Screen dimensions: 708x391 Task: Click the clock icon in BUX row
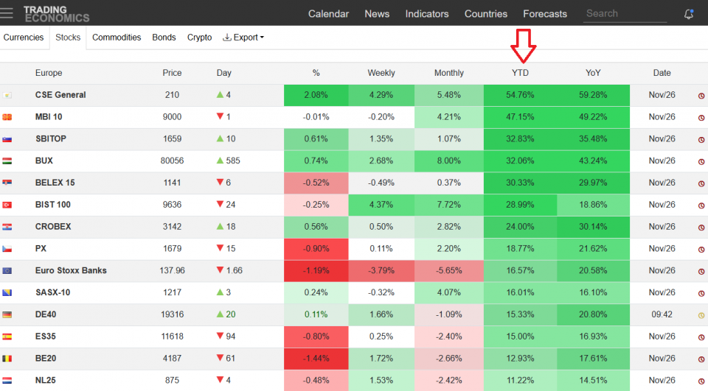pyautogui.click(x=701, y=161)
